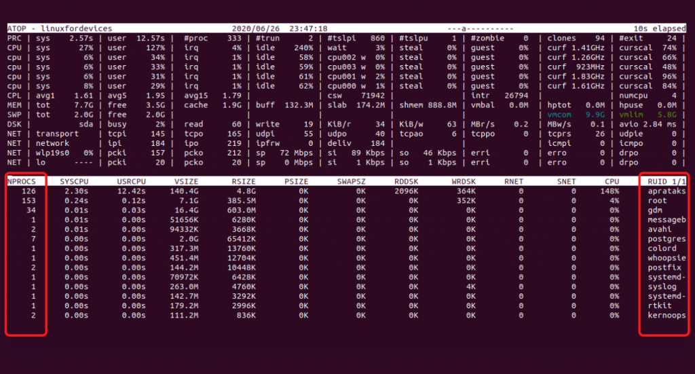695x374 pixels.
Task: Click the MEM total value 7.7G
Action: click(x=83, y=105)
